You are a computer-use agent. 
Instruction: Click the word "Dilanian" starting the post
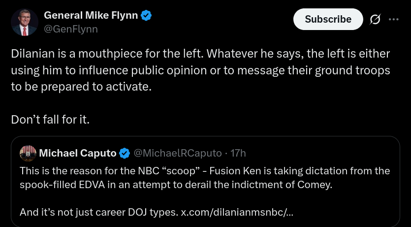30,53
